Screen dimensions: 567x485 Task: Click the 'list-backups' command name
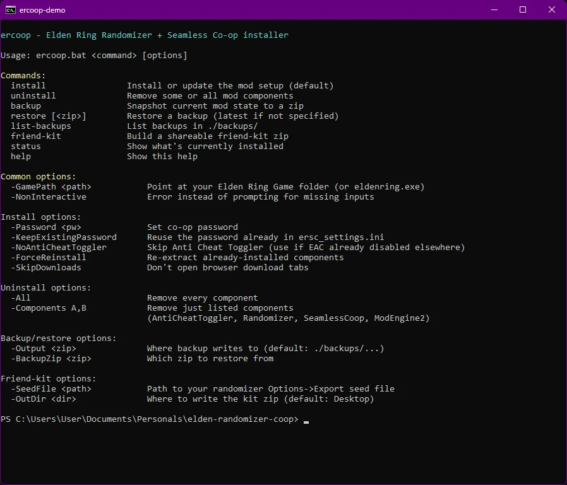41,126
